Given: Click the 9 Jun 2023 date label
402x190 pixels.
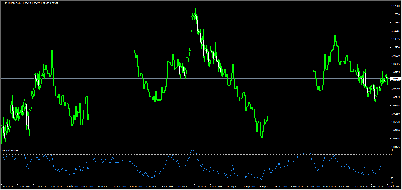Looking at the screenshot, I should (x=168, y=187).
